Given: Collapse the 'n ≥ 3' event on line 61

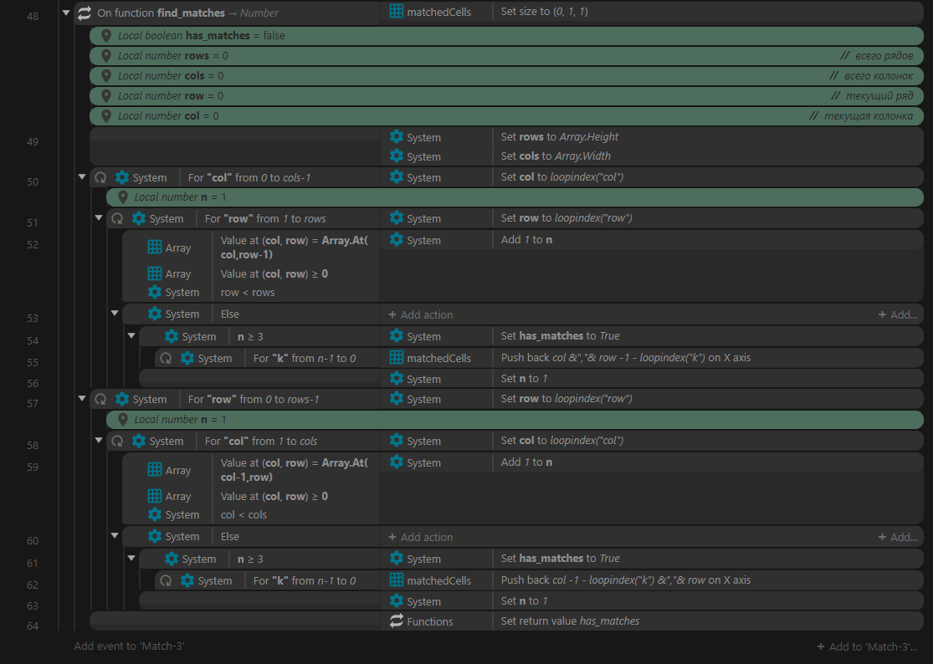Looking at the screenshot, I should point(131,558).
